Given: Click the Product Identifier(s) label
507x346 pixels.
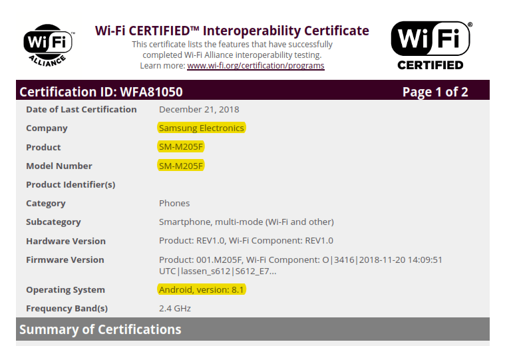Looking at the screenshot, I should pyautogui.click(x=71, y=184).
